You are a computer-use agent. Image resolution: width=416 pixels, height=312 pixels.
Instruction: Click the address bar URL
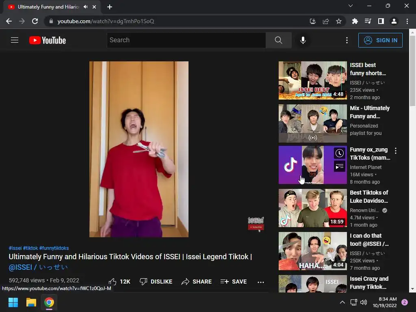(x=106, y=21)
